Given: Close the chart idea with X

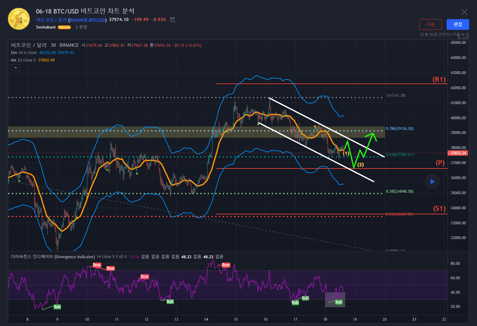Looking at the screenshot, I should click(x=464, y=12).
